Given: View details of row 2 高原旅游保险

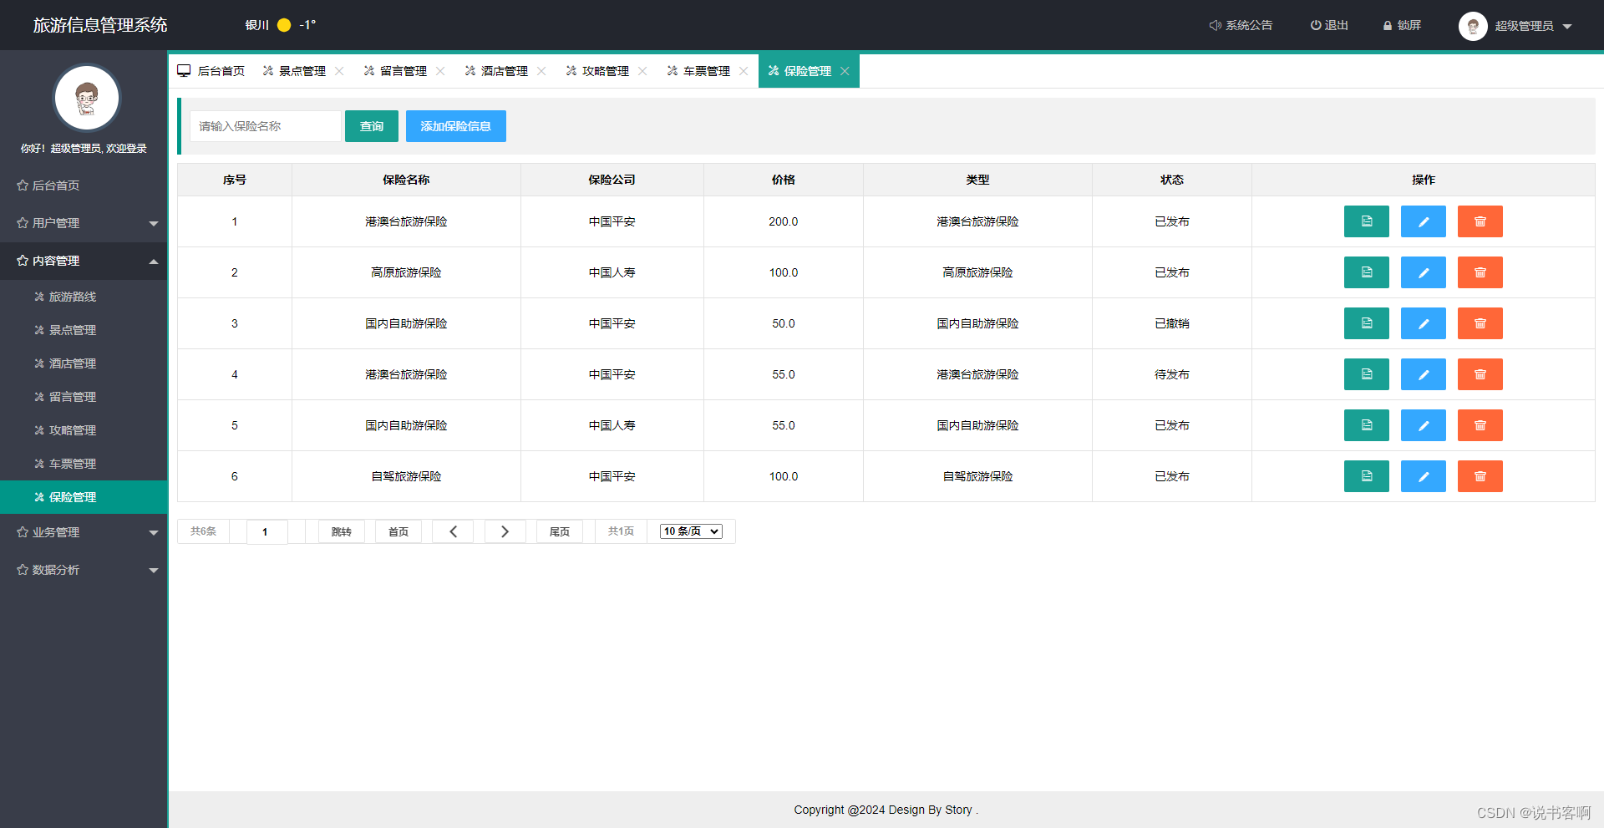Looking at the screenshot, I should tap(1366, 272).
